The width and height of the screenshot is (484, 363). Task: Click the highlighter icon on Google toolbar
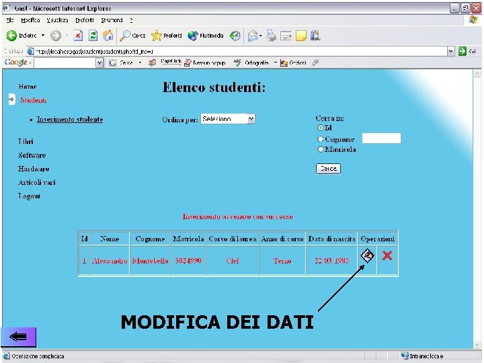point(315,63)
